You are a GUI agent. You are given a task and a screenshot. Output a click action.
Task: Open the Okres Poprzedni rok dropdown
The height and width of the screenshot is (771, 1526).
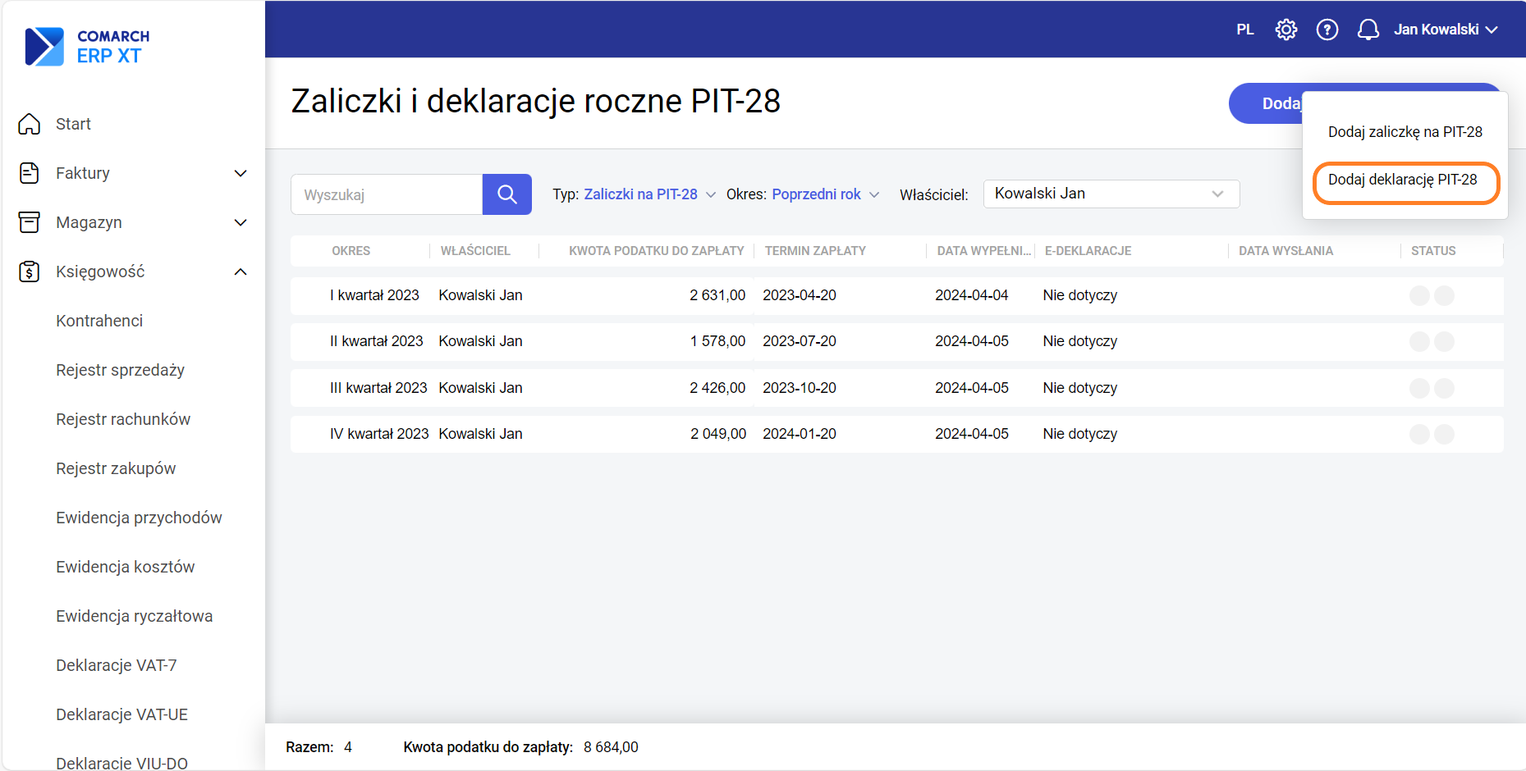(825, 194)
